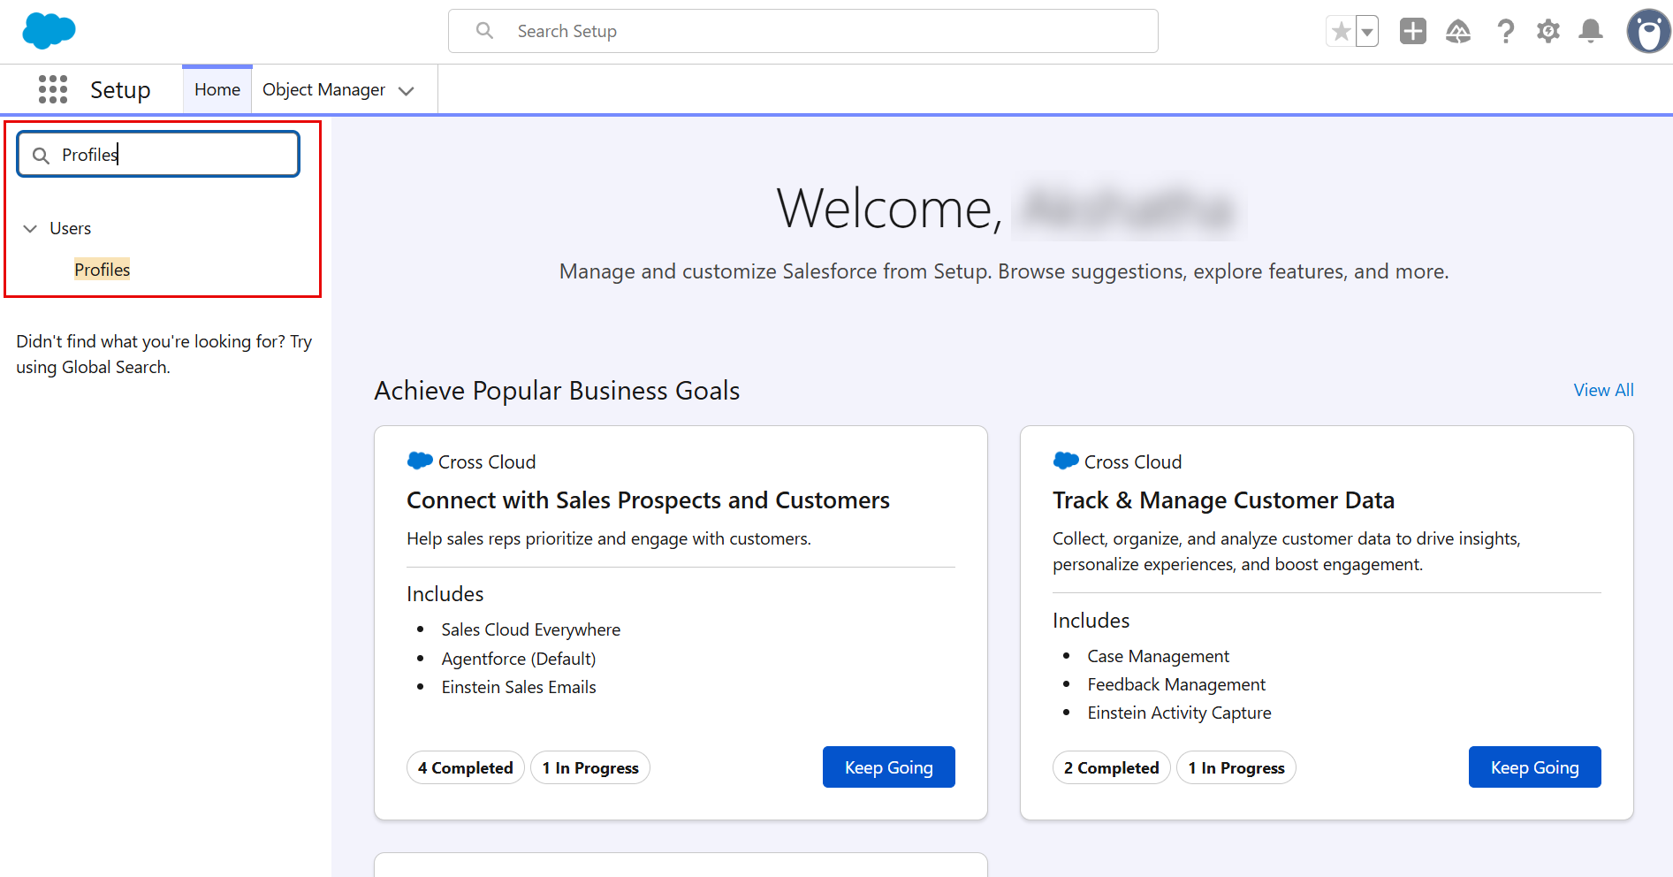The width and height of the screenshot is (1673, 877).
Task: Collapse the Users tree section
Action: [30, 228]
